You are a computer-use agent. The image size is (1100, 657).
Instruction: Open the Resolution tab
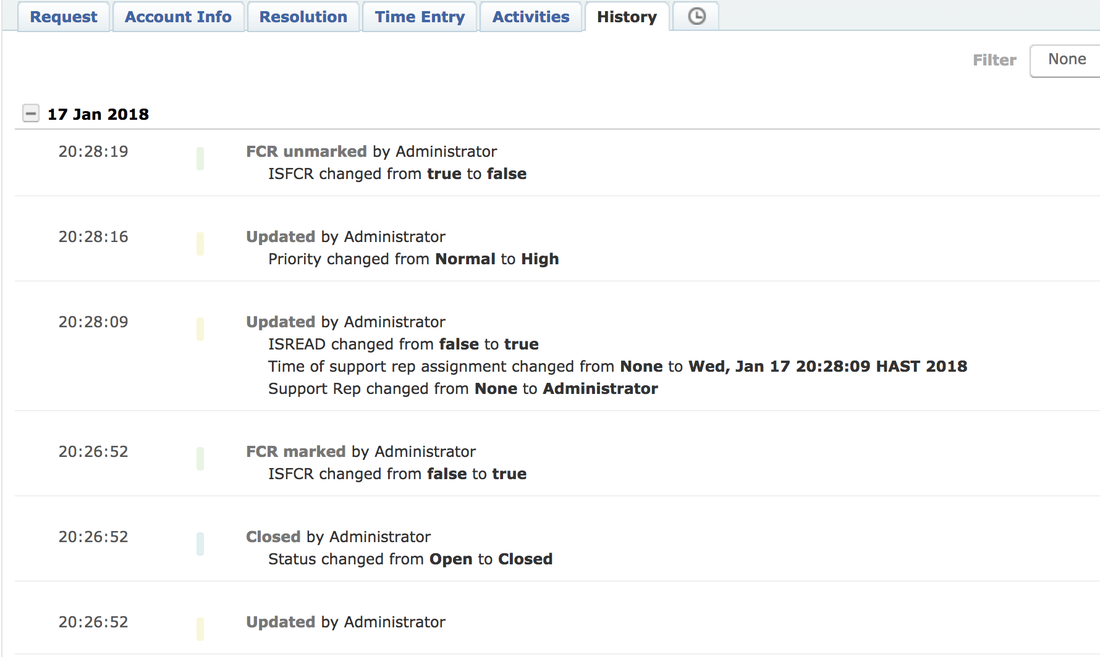303,17
